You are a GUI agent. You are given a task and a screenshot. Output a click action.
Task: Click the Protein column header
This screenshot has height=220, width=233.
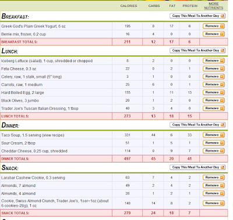(x=190, y=6)
